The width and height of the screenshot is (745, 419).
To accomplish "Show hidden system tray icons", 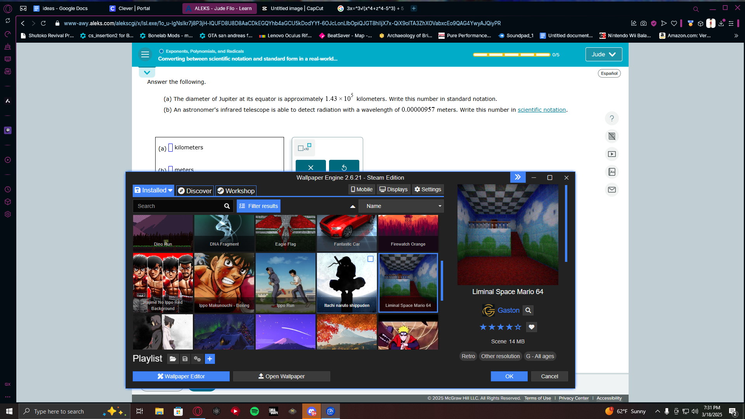I will tap(657, 411).
